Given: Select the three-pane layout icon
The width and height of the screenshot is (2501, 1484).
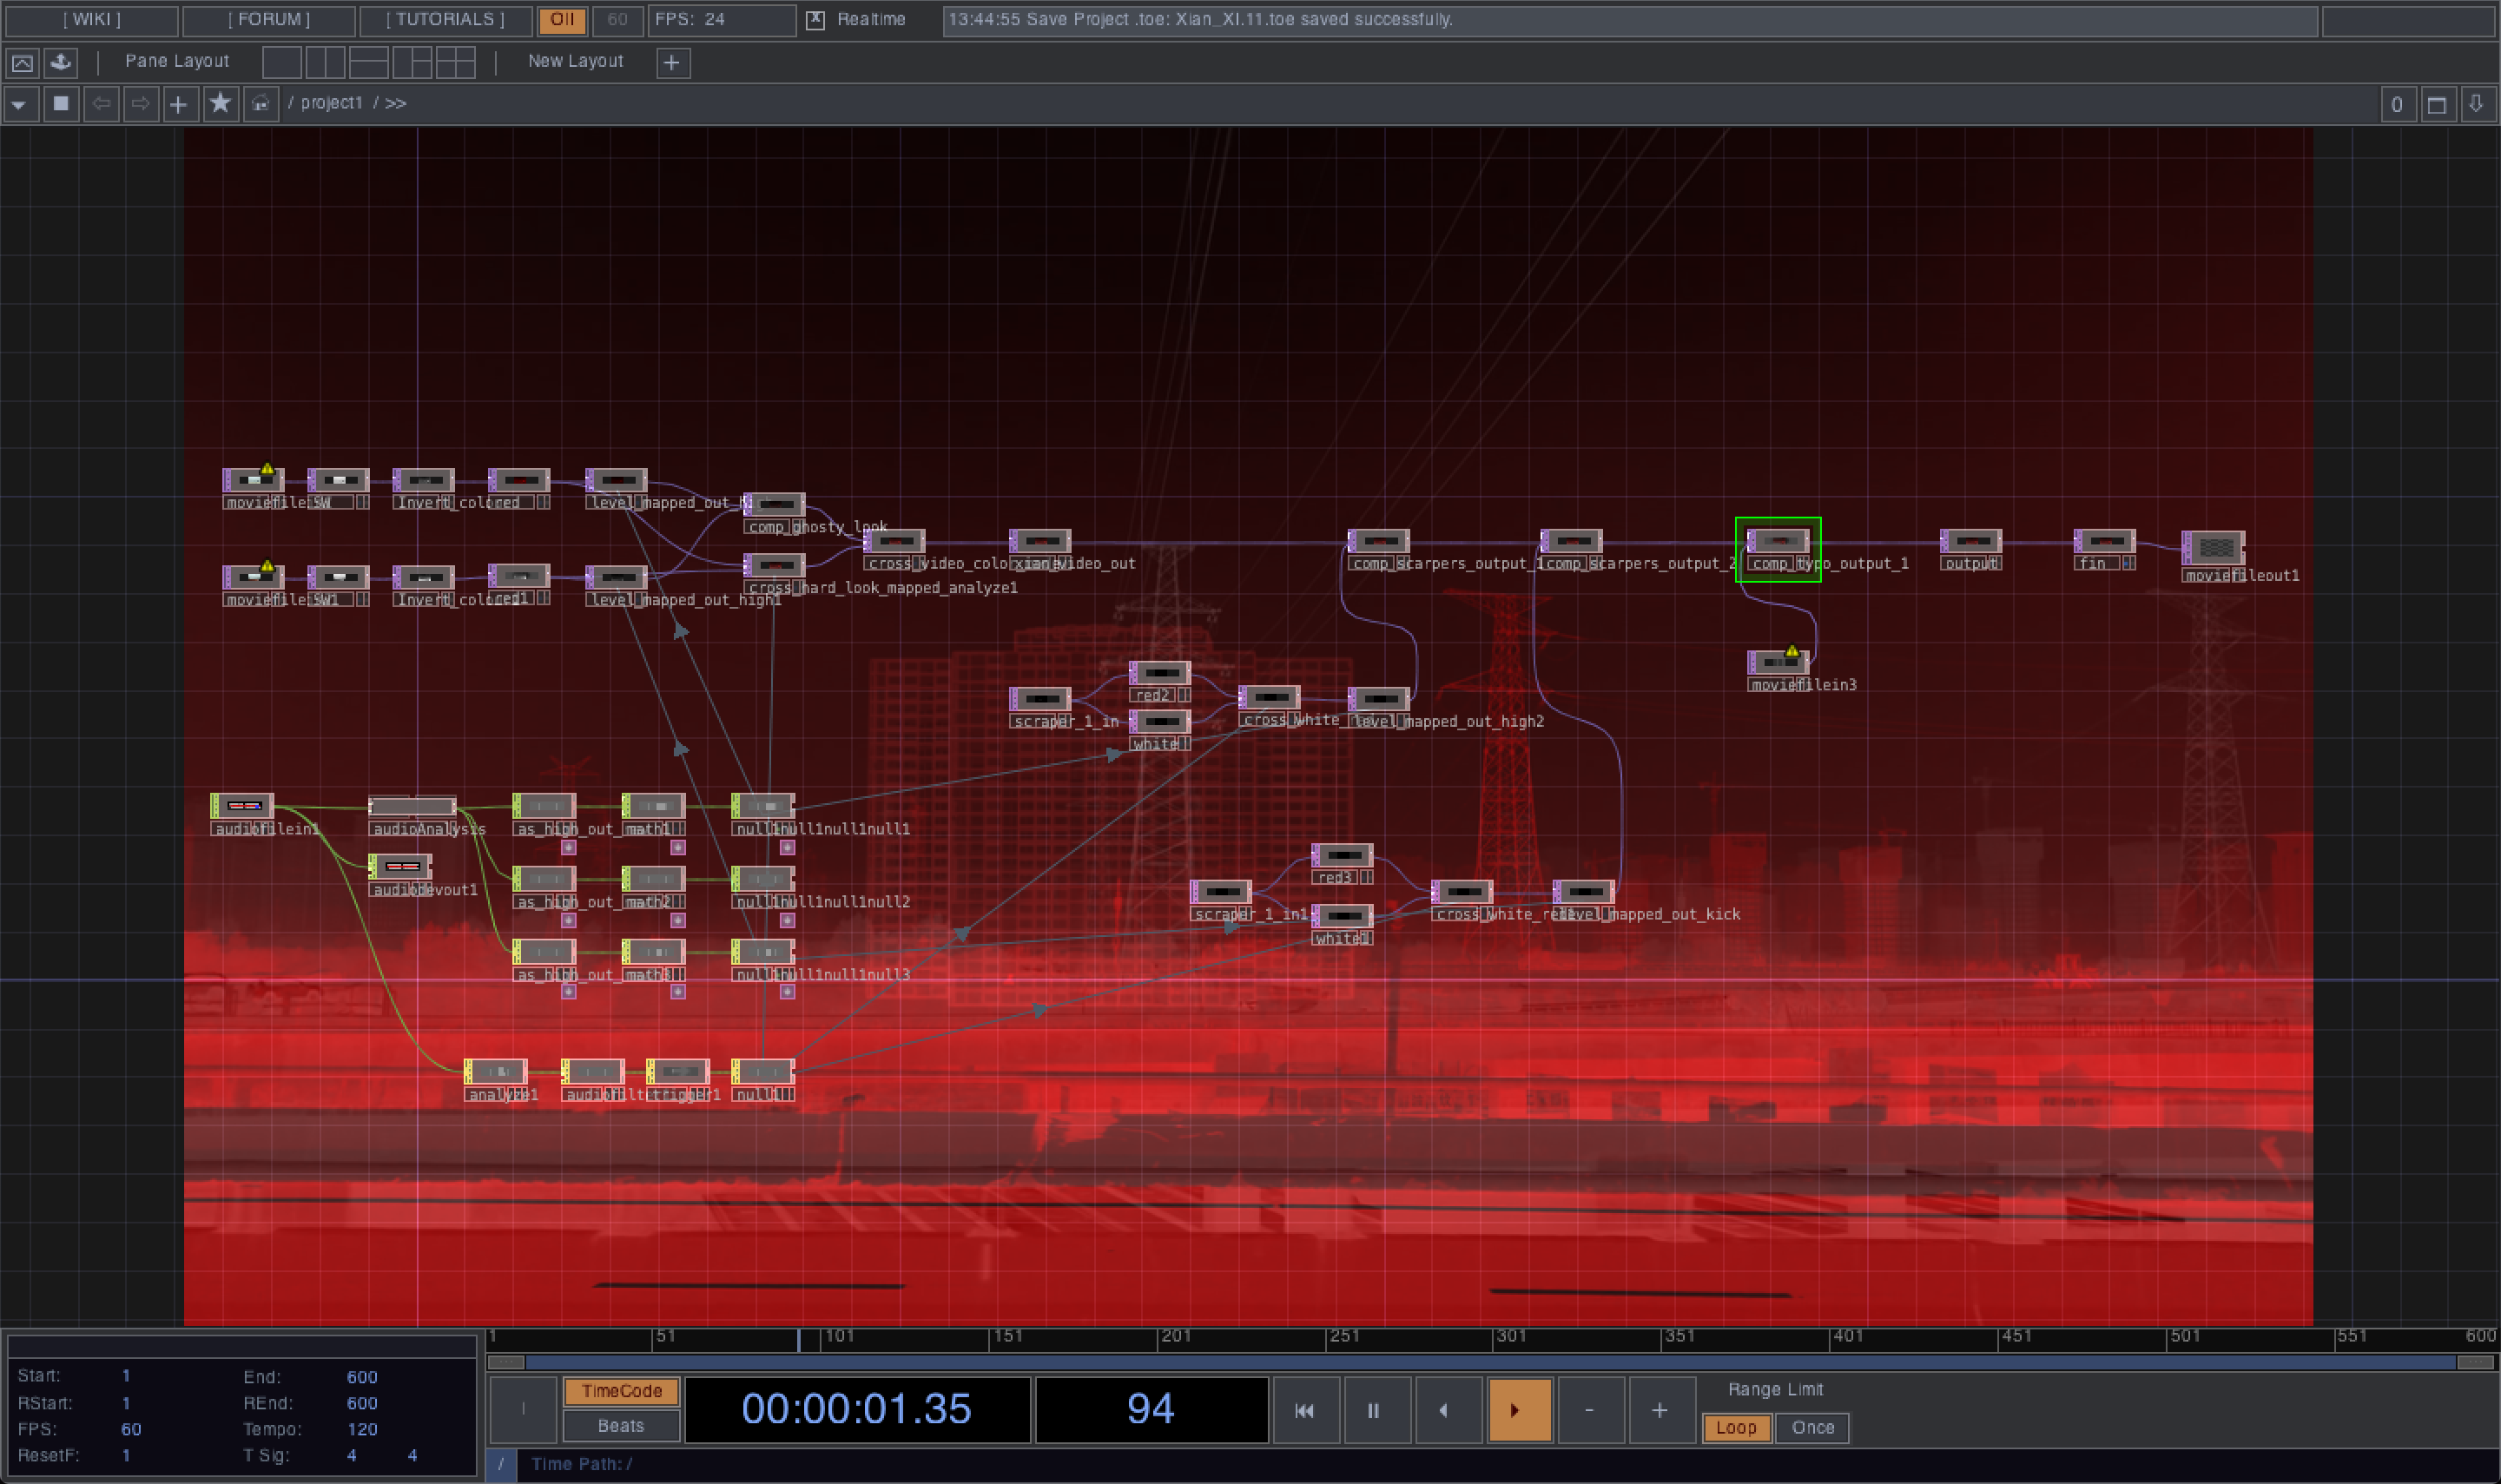Looking at the screenshot, I should [412, 63].
